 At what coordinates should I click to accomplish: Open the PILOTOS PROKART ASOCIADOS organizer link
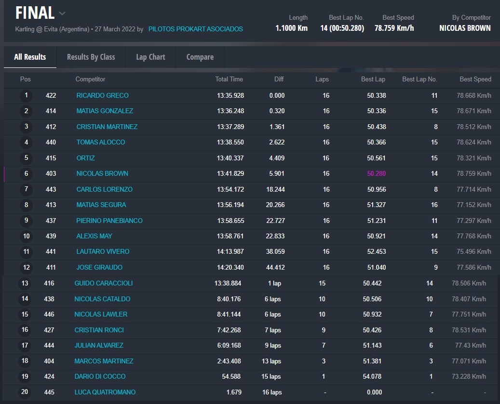[195, 29]
